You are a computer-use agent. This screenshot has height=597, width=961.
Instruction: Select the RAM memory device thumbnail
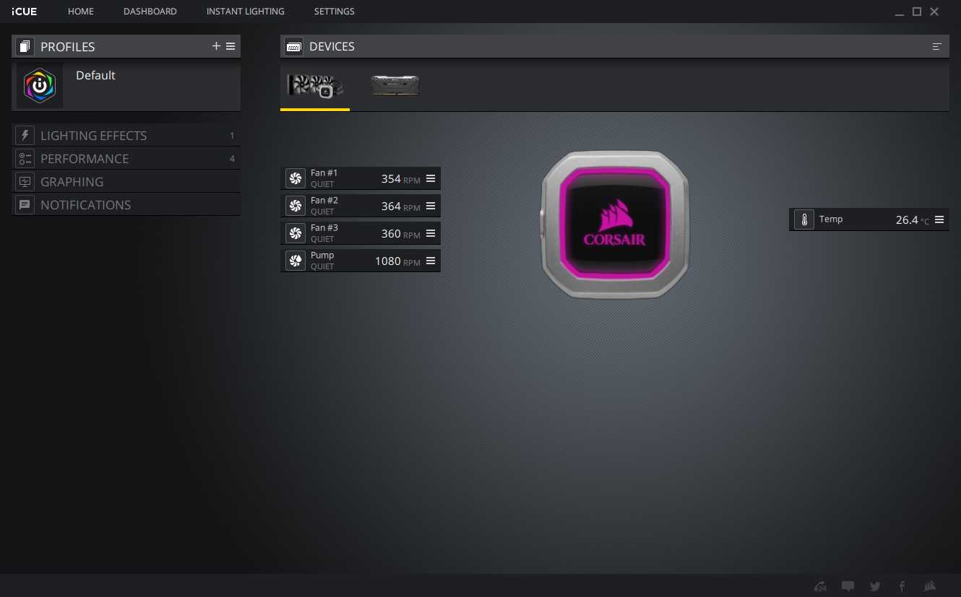(x=395, y=85)
